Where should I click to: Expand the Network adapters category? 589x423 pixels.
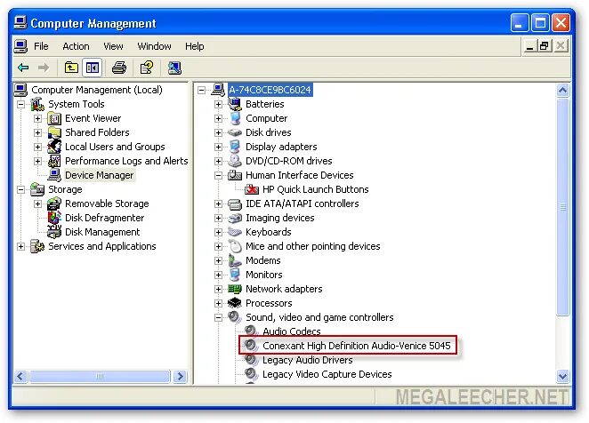pyautogui.click(x=218, y=289)
